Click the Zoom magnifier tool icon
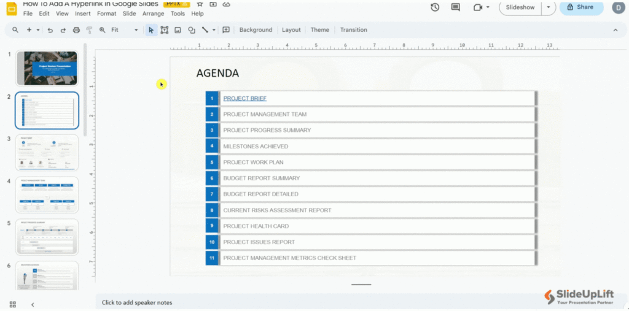The image size is (629, 311). 103,29
